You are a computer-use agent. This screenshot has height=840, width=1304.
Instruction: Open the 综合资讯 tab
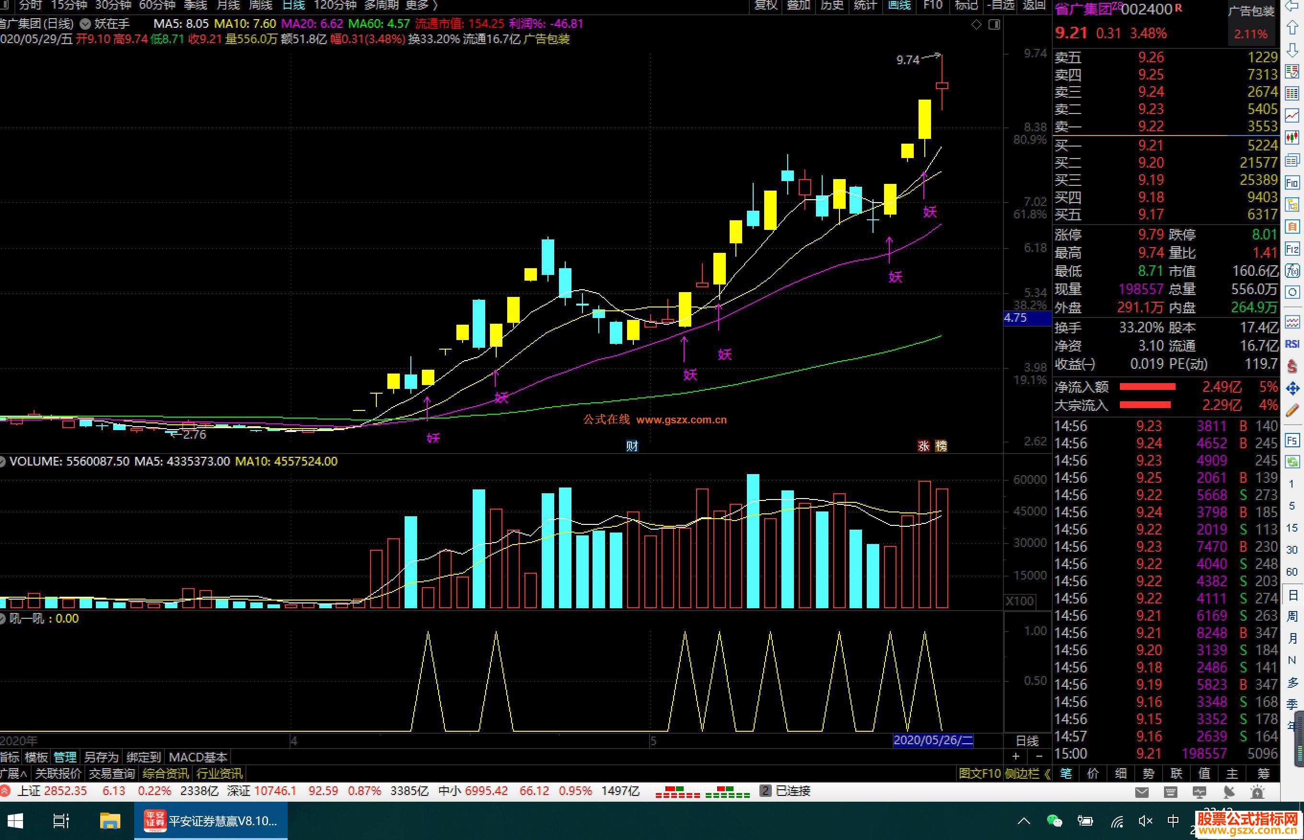pyautogui.click(x=165, y=773)
